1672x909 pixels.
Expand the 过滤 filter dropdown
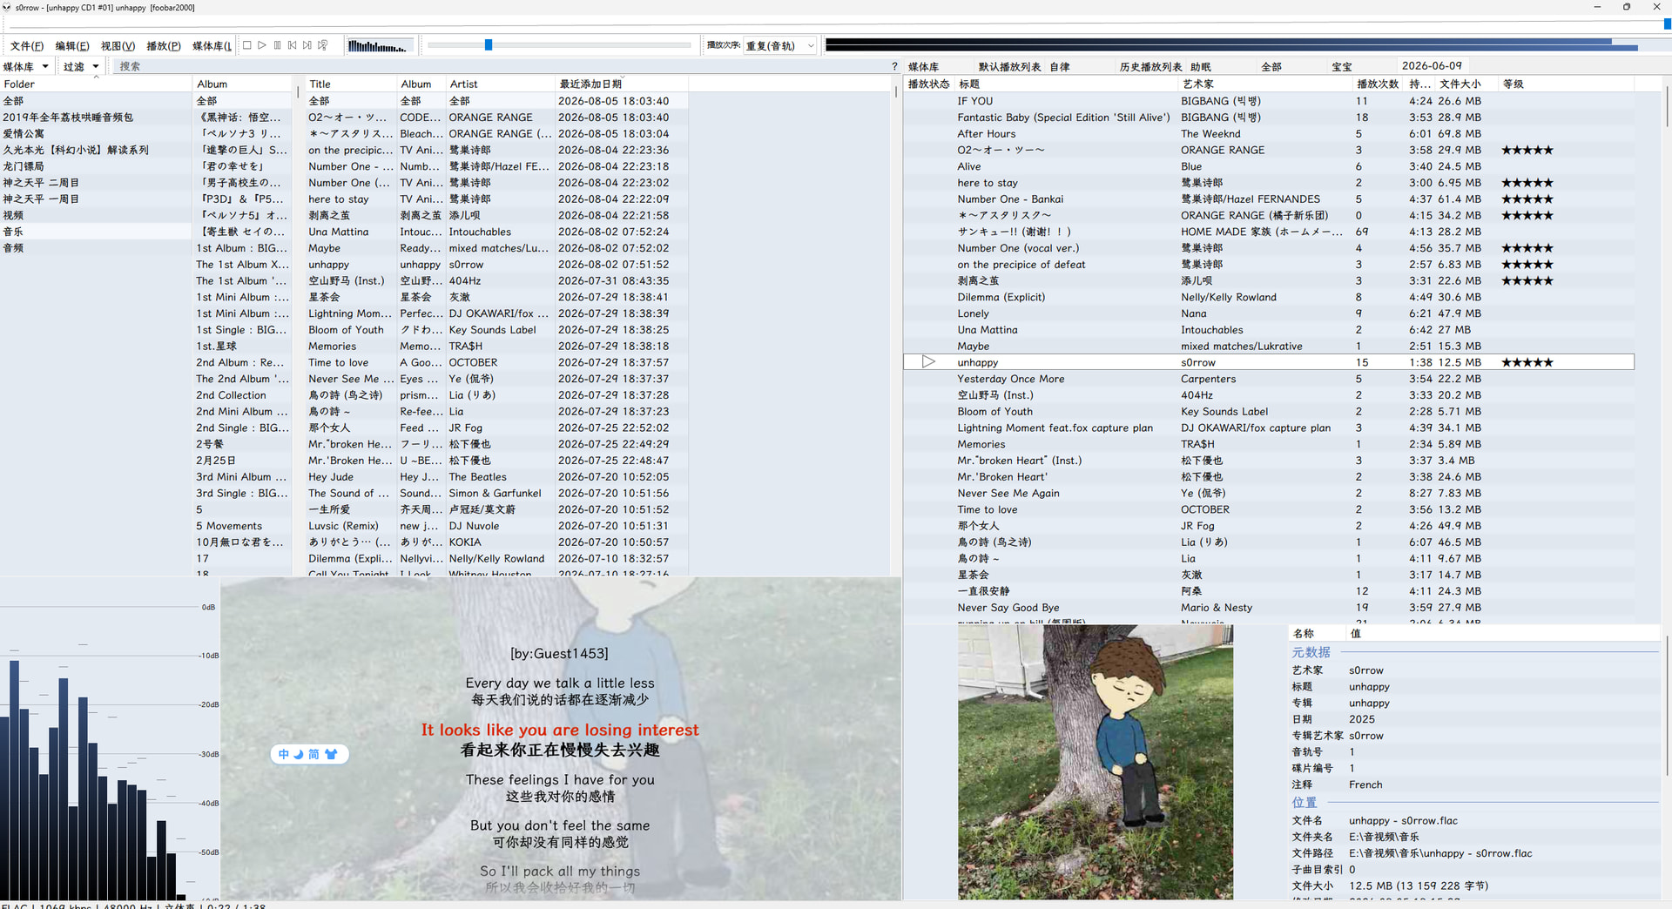(x=81, y=66)
